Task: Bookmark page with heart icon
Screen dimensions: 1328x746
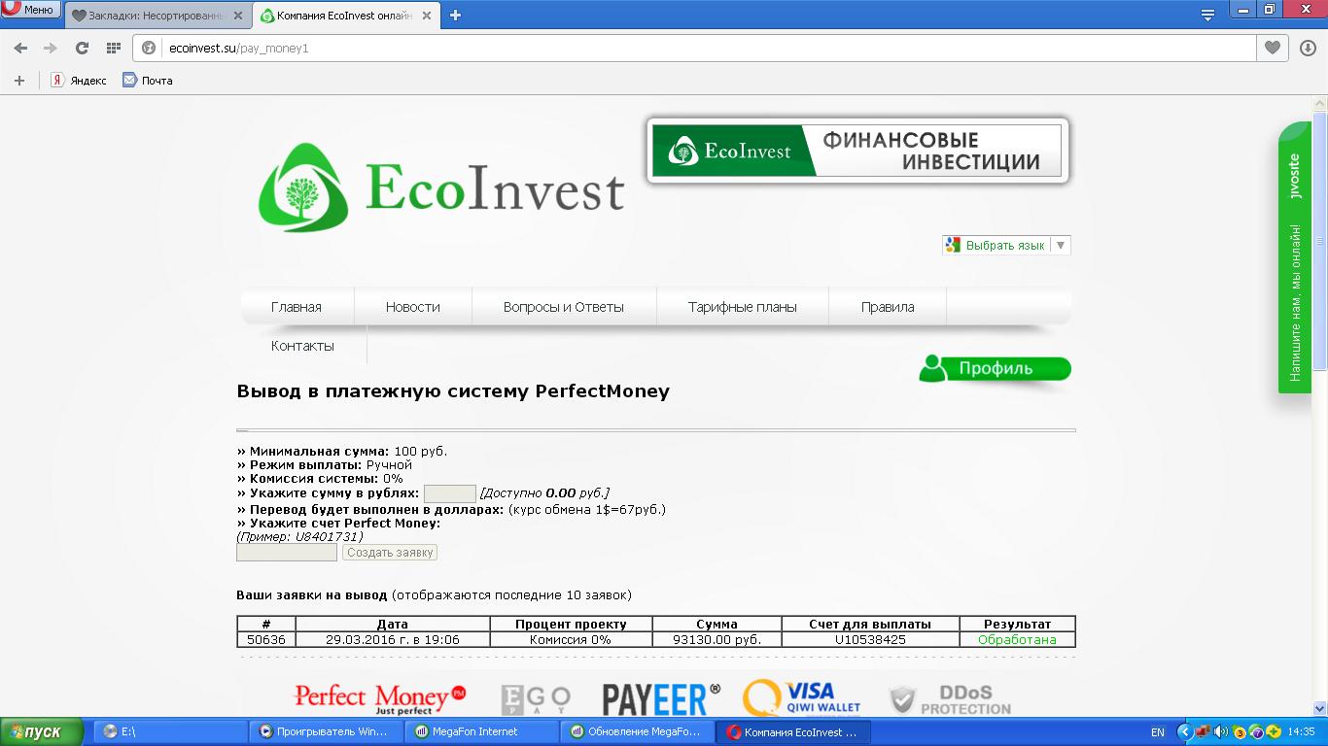Action: coord(1272,48)
